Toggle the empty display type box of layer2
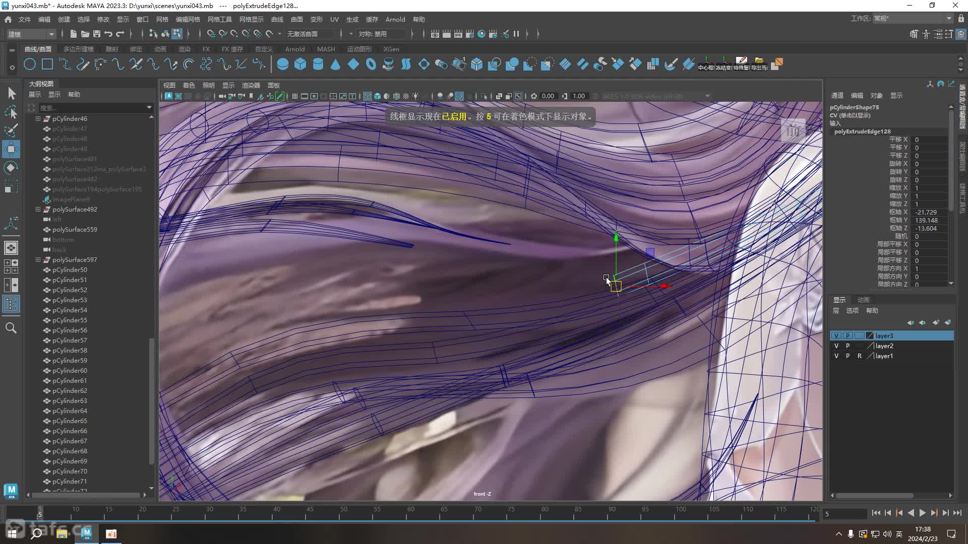 [860, 346]
